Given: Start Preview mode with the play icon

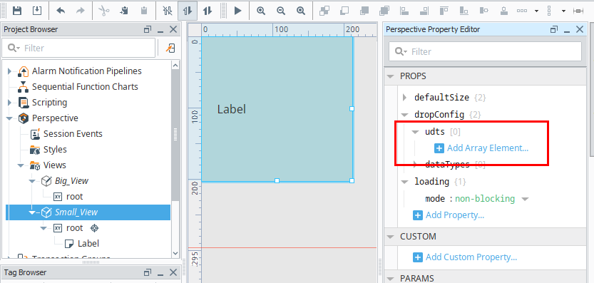Looking at the screenshot, I should (x=237, y=11).
